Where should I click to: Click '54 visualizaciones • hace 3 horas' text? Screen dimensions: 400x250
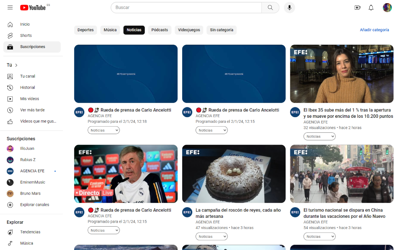(332, 228)
